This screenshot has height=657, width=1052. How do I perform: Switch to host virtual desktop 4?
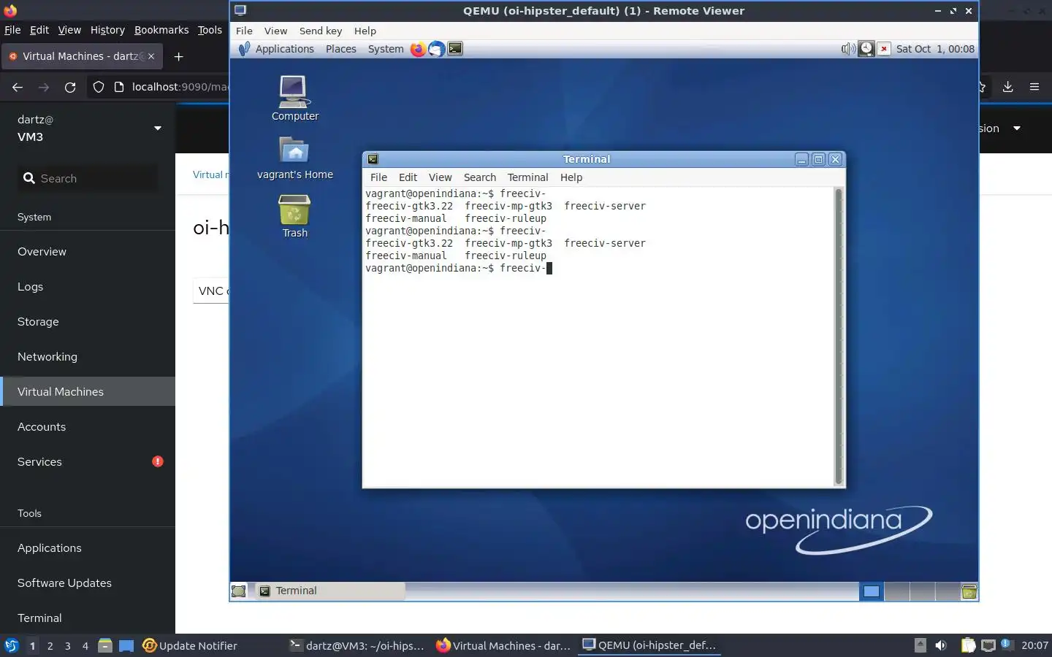[85, 645]
